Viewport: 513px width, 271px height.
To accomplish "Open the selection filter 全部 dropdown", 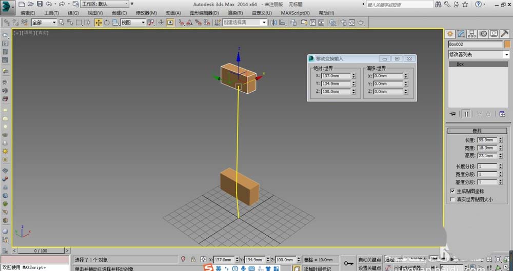I will (44, 23).
